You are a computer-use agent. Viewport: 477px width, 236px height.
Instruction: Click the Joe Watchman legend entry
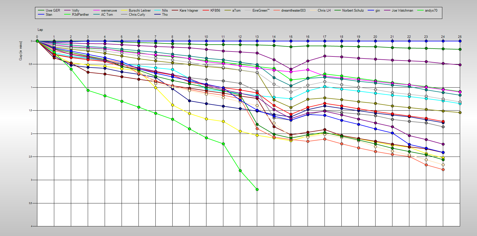click(x=402, y=10)
